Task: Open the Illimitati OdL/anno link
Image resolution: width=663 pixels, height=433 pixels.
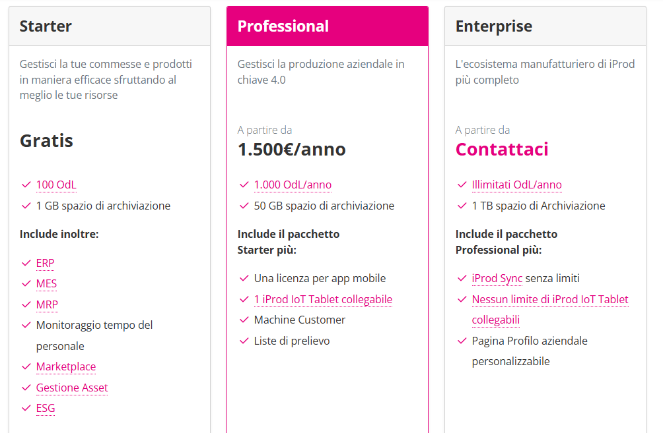Action: pos(516,185)
